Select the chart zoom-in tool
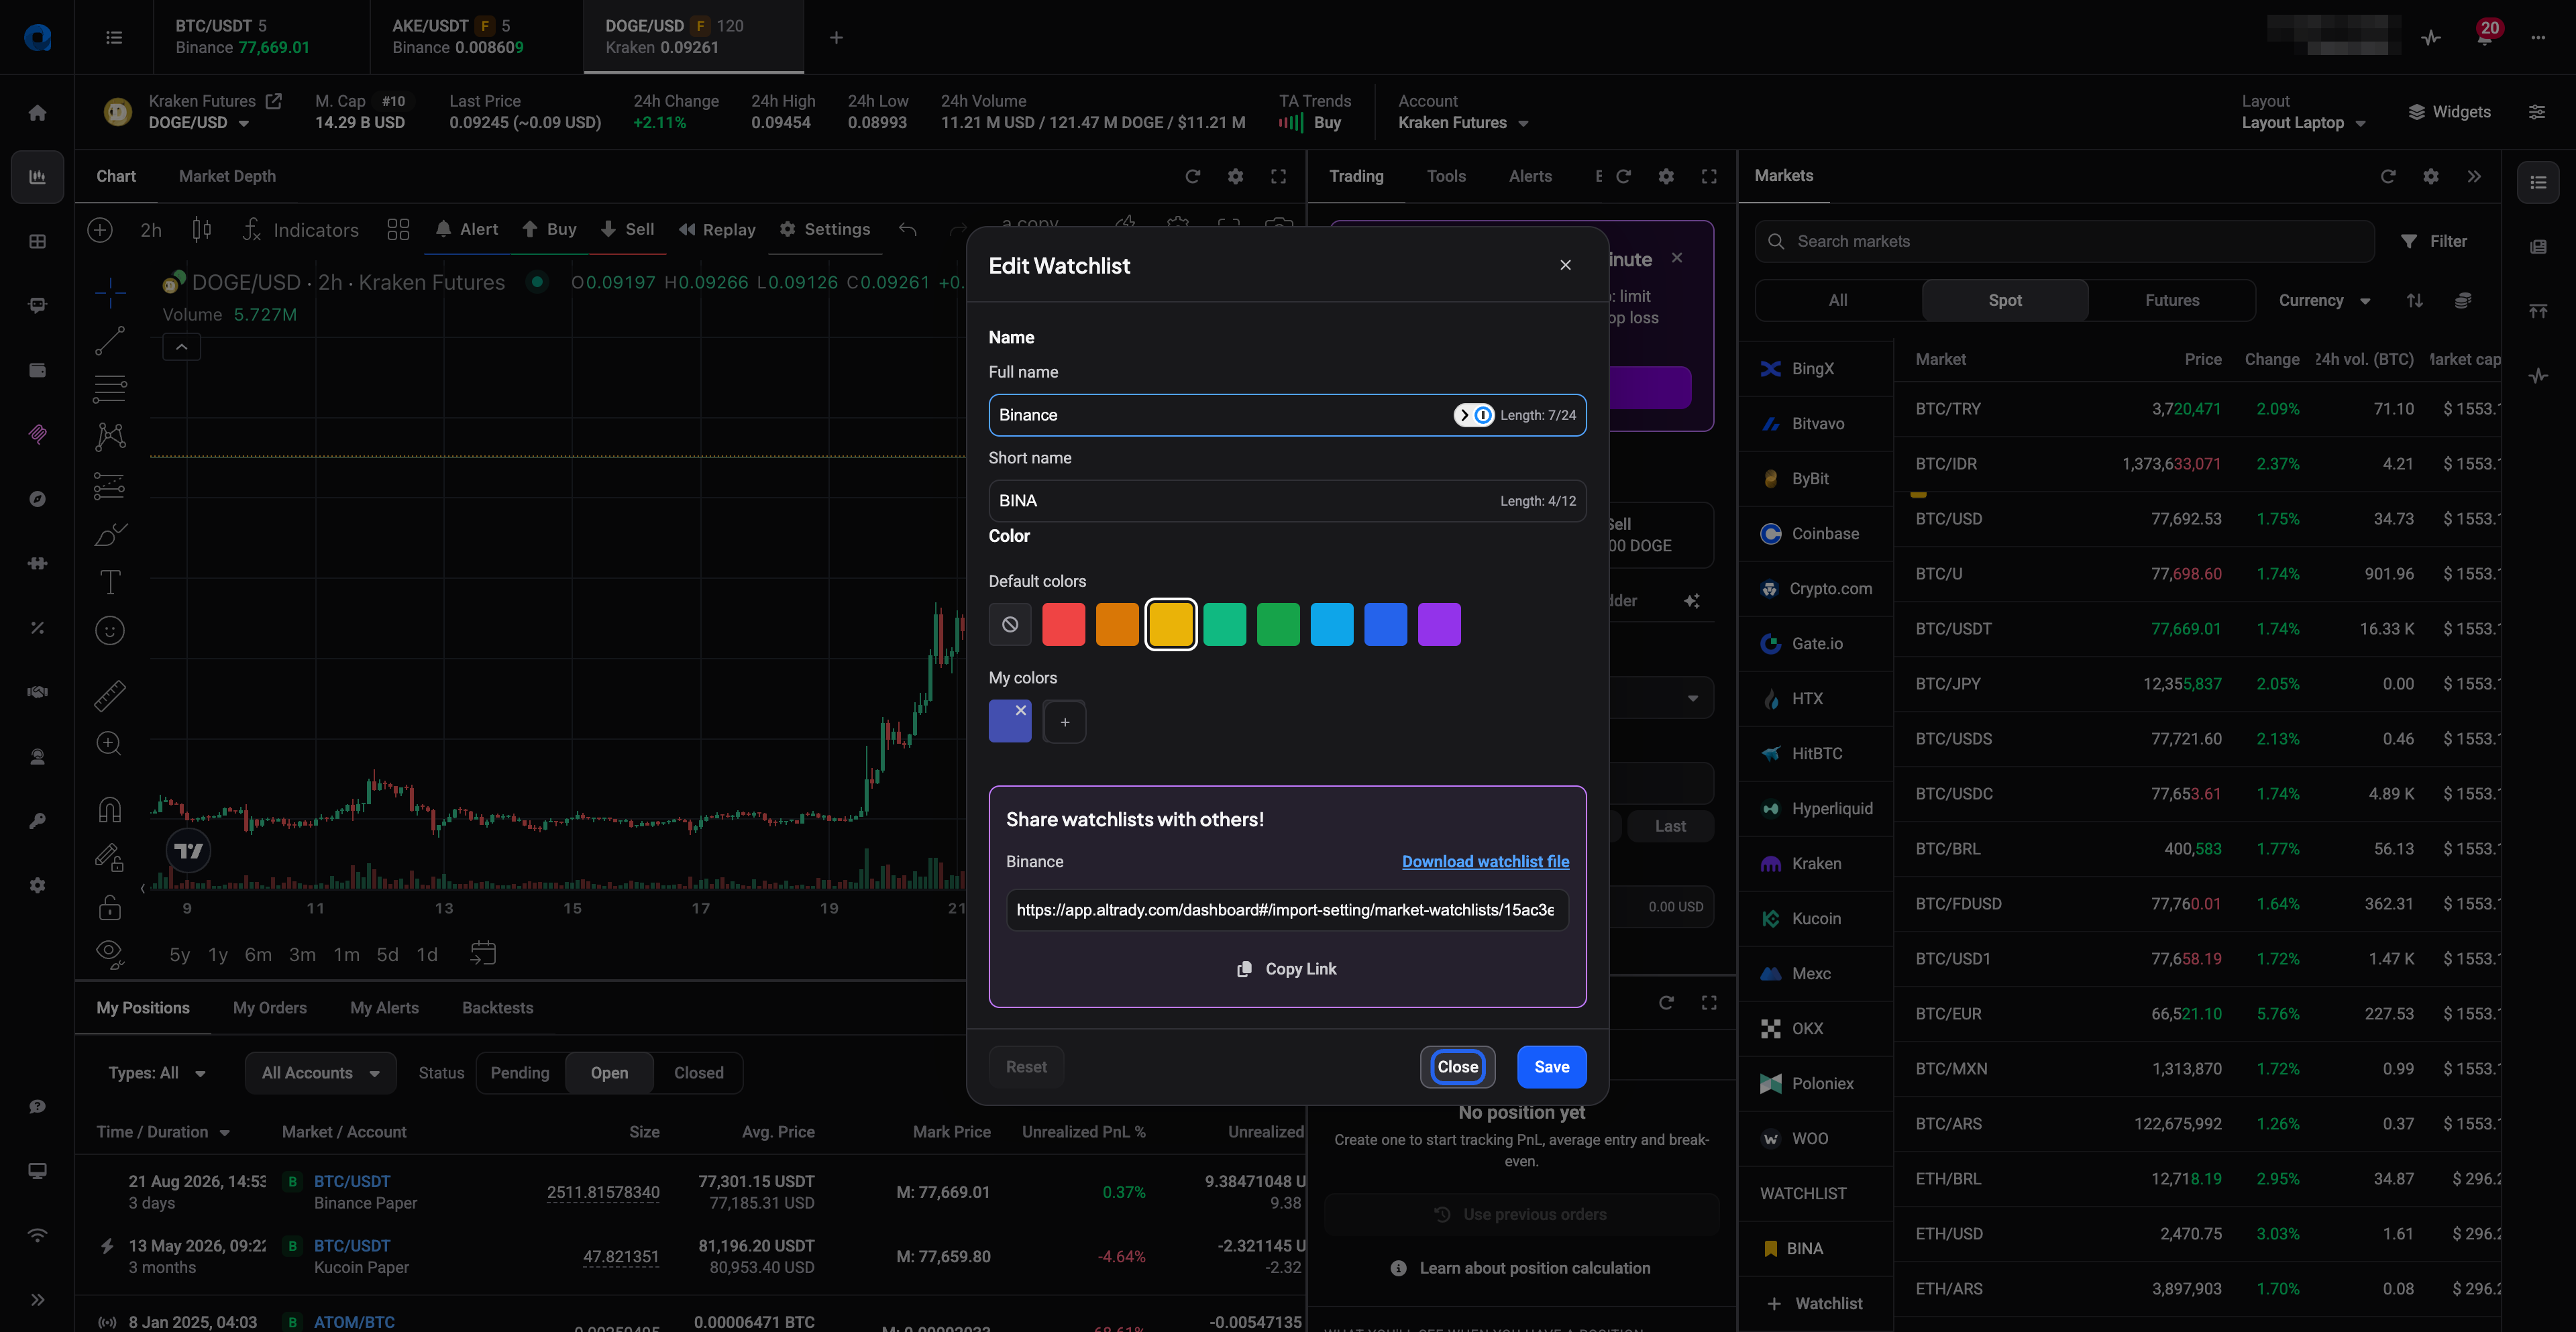2576x1332 pixels. pyautogui.click(x=110, y=743)
